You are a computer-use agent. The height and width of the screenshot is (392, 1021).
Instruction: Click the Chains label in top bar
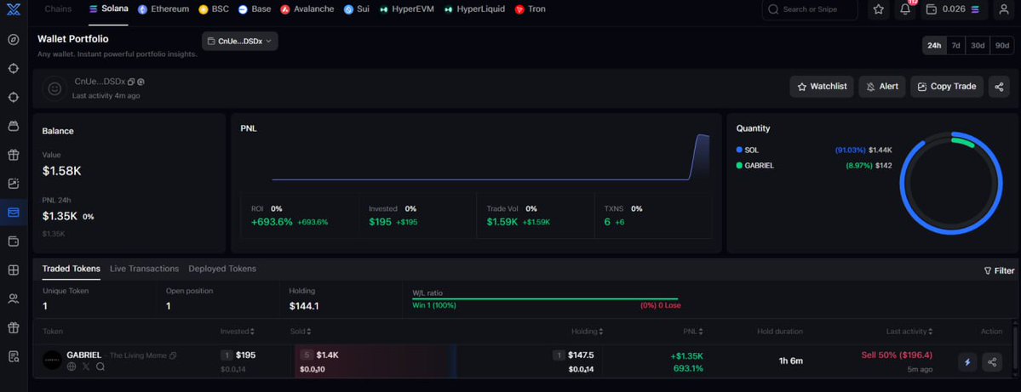59,9
